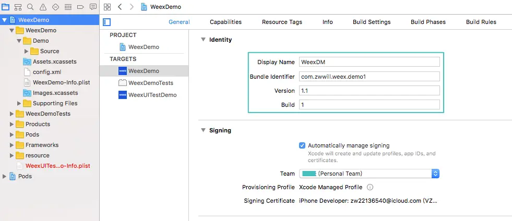The width and height of the screenshot is (512, 221).
Task: Select the General tab
Action: click(x=179, y=22)
